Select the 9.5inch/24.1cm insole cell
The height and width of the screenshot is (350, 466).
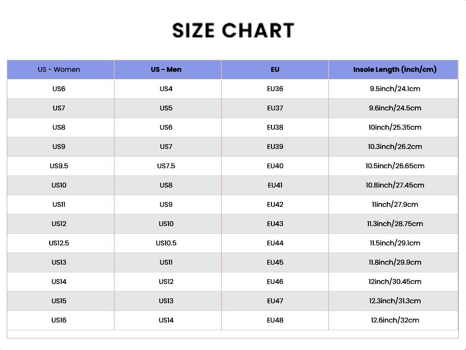(x=395, y=89)
